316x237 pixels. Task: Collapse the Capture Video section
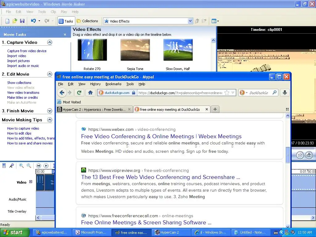50,42
